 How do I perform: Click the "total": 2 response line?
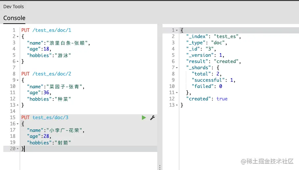pyautogui.click(x=207, y=74)
